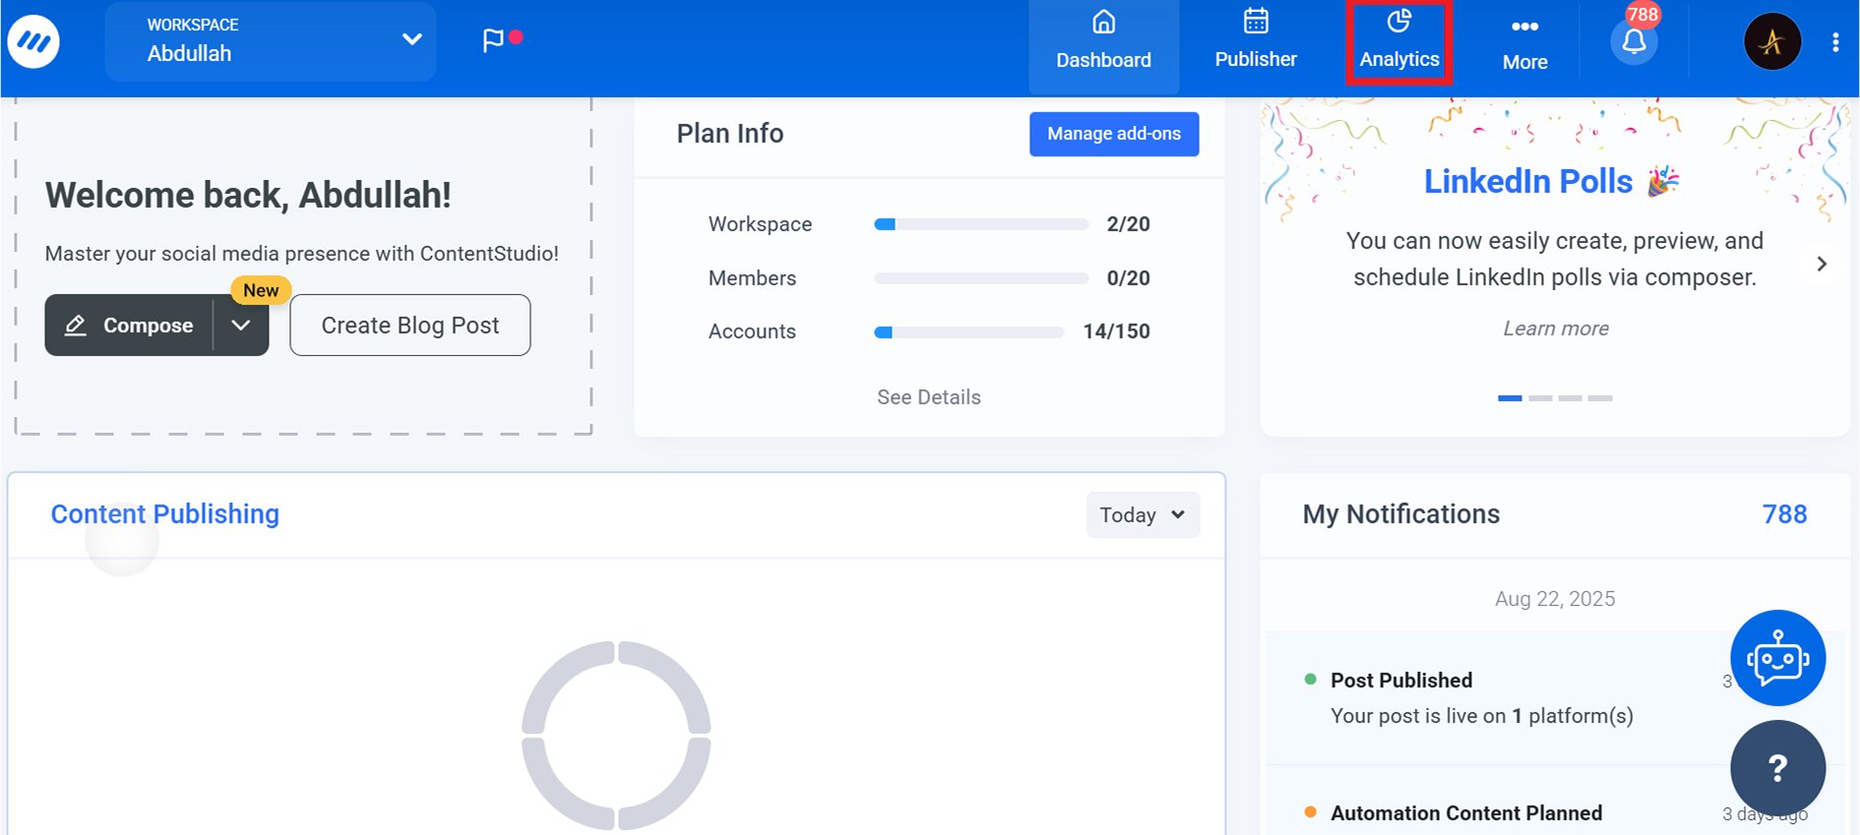Image resolution: width=1860 pixels, height=835 pixels.
Task: Click the vertical three-dot menu
Action: 1835,41
